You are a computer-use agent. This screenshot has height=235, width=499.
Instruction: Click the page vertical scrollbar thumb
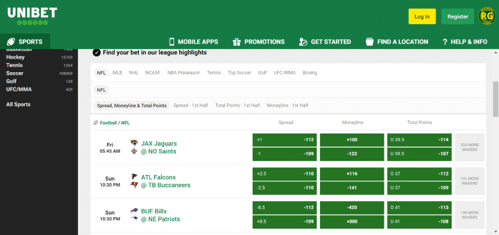click(x=496, y=99)
